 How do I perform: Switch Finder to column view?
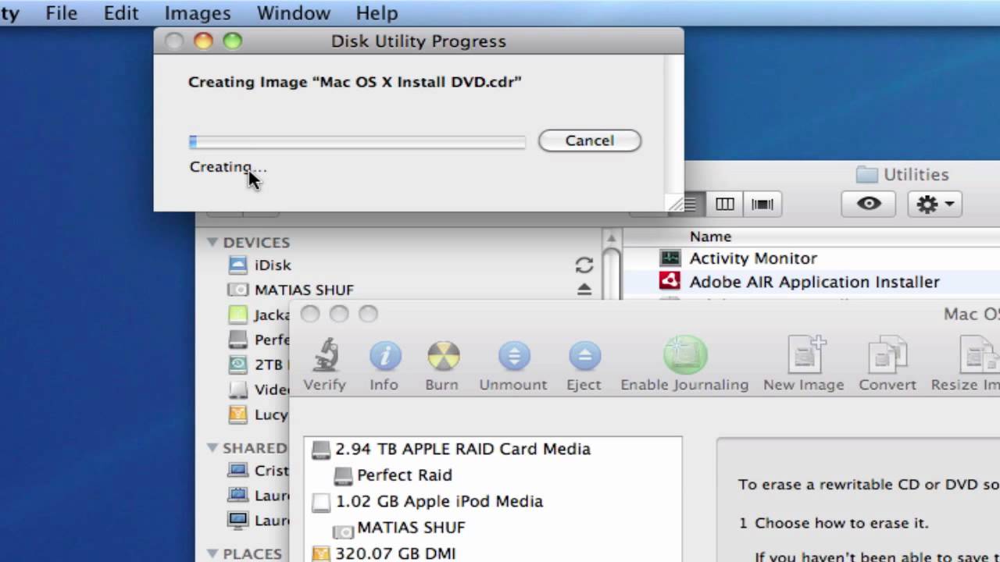coord(724,205)
